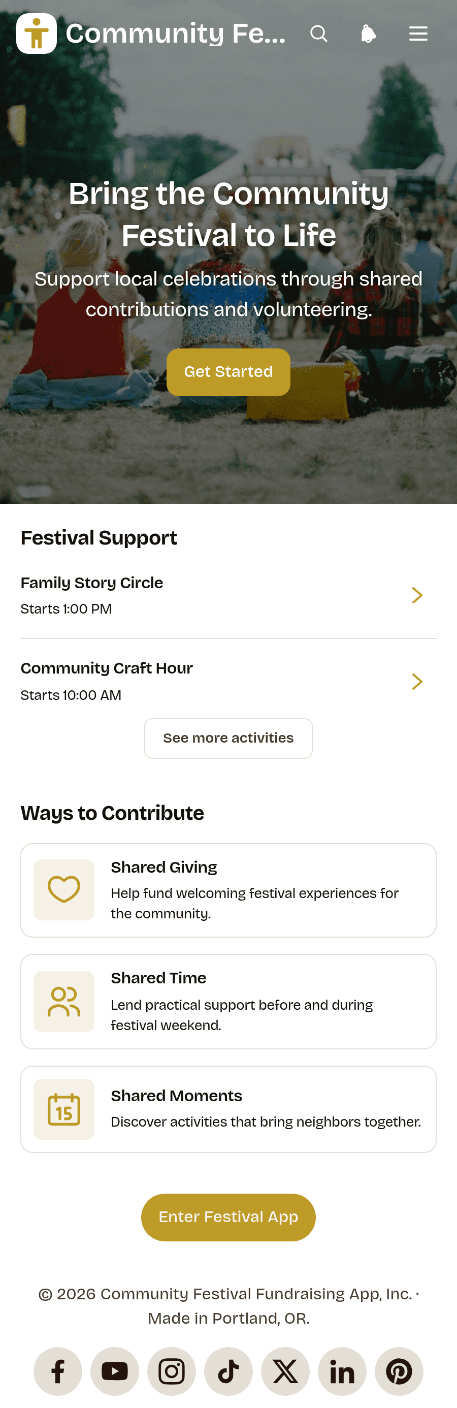This screenshot has width=457, height=1408.
Task: Open the LinkedIn social icon
Action: click(x=342, y=1371)
